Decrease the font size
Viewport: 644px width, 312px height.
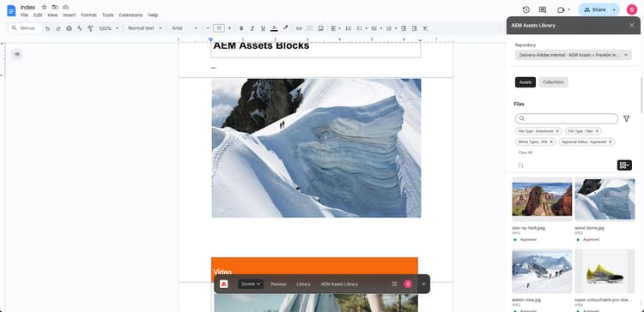[x=209, y=28]
